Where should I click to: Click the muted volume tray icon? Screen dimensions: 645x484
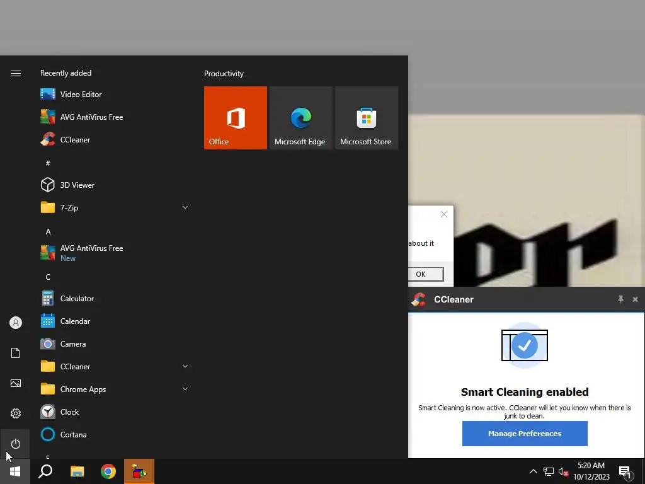coord(563,471)
